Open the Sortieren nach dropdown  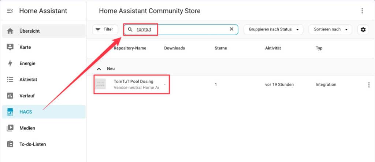click(x=330, y=30)
